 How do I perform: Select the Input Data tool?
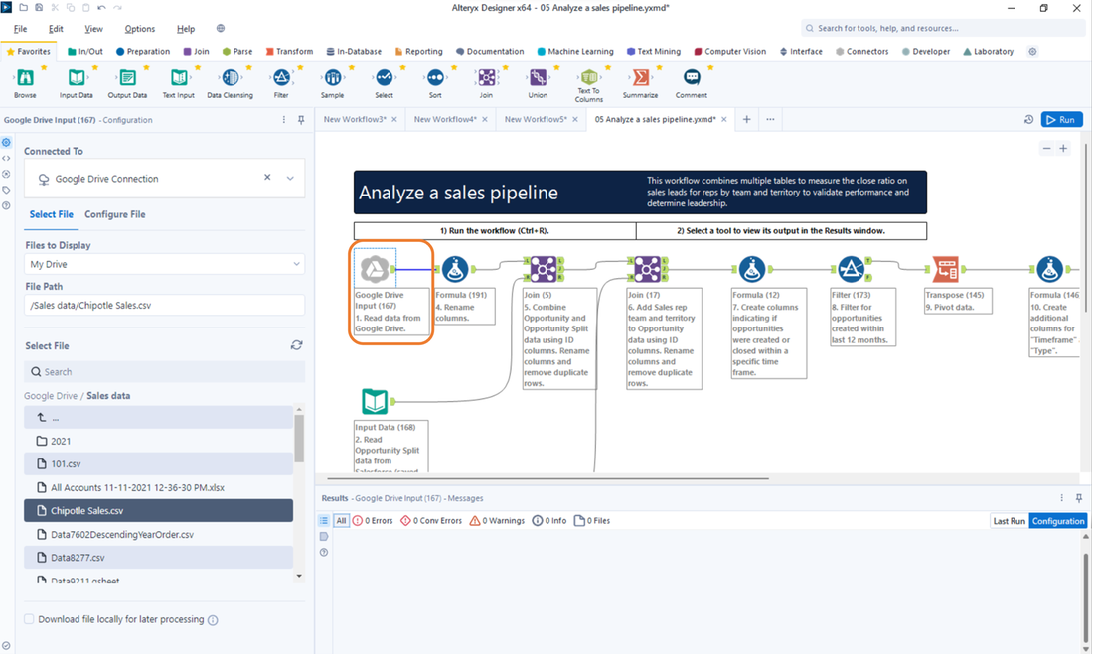[x=76, y=79]
